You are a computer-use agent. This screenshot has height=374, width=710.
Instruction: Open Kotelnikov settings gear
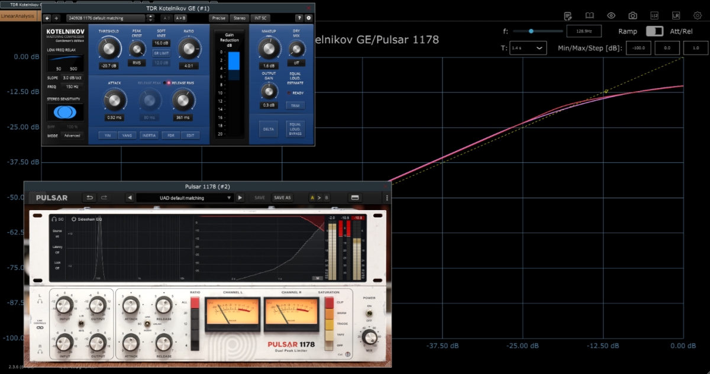(308, 18)
